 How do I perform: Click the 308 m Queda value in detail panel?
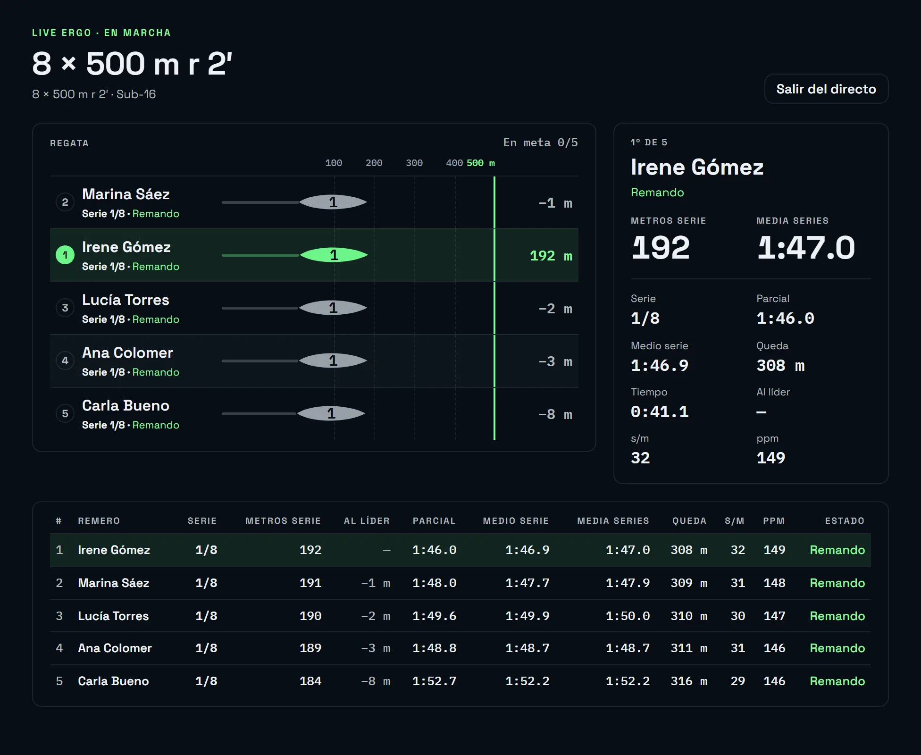pyautogui.click(x=780, y=365)
